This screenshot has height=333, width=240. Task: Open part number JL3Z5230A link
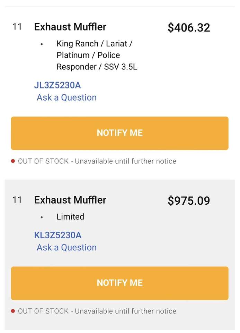point(57,85)
